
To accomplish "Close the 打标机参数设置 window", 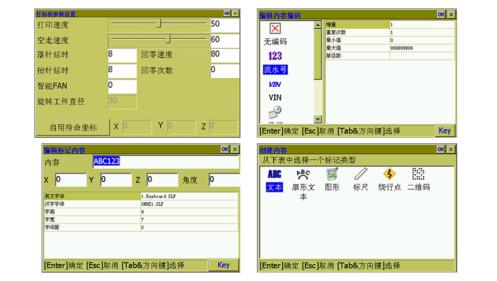I will 235,13.
